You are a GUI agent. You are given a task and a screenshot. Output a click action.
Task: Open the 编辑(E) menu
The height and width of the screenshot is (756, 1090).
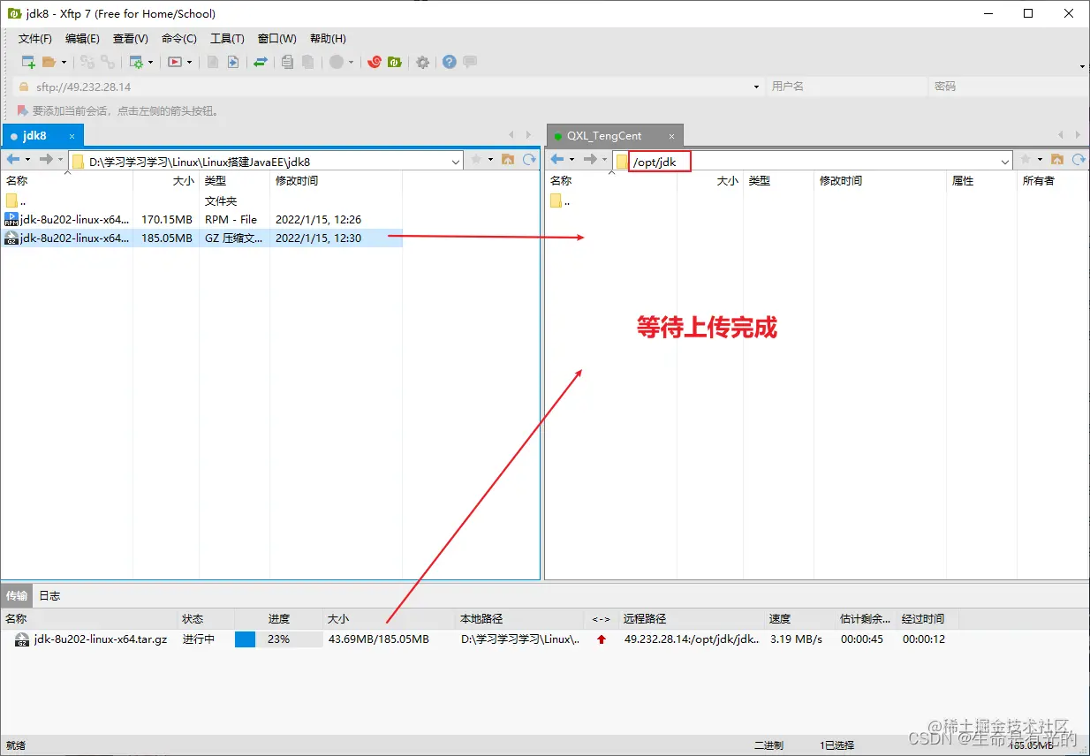click(x=82, y=39)
